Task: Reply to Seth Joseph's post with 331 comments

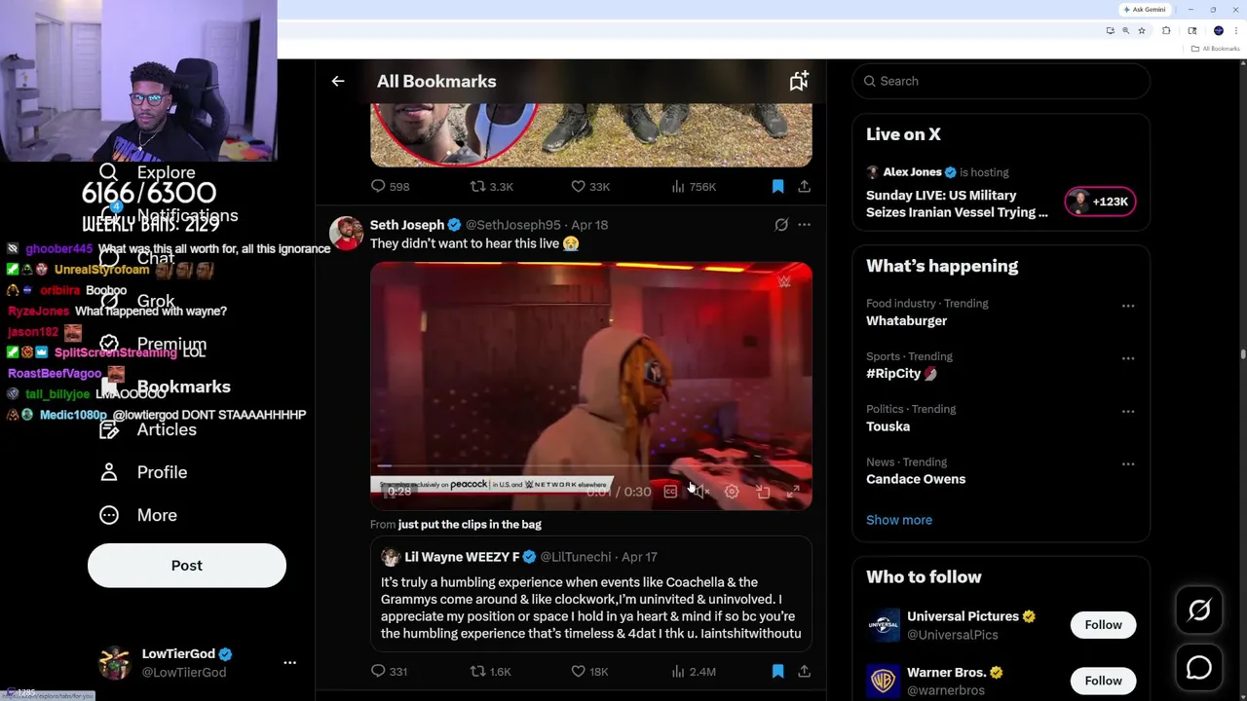Action: point(389,671)
